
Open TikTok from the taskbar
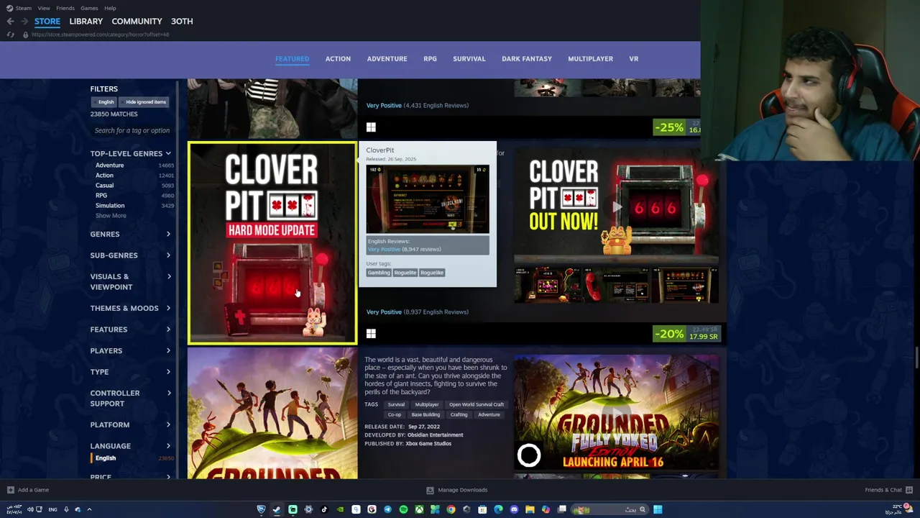[324, 509]
